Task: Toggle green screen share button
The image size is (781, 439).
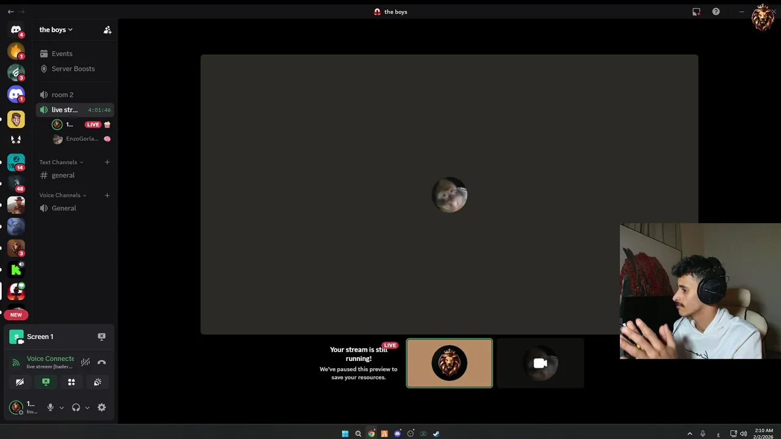Action: 46,382
